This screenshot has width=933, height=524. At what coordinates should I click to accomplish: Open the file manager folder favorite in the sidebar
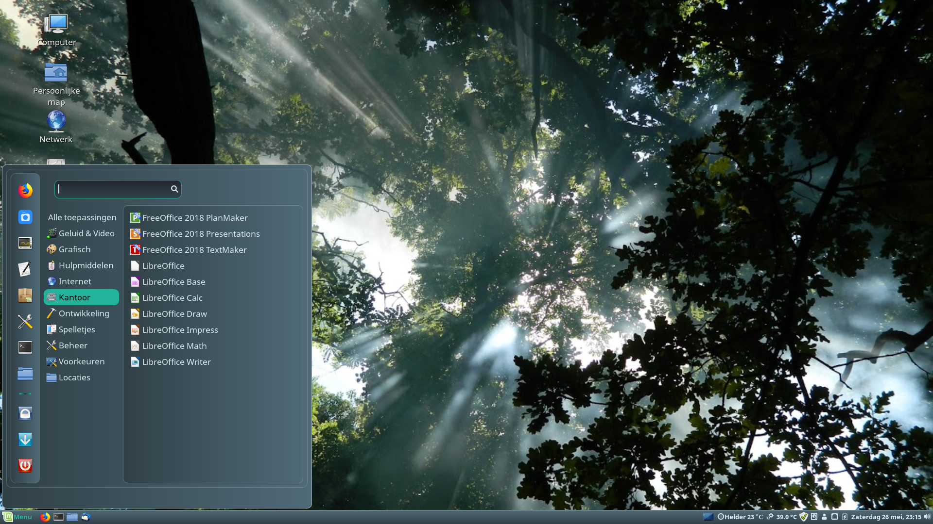25,374
